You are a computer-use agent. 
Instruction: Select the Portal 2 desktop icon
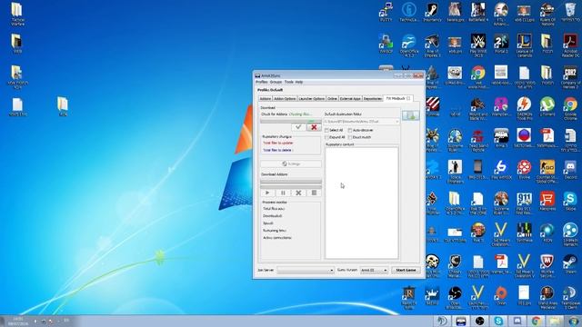(x=501, y=44)
